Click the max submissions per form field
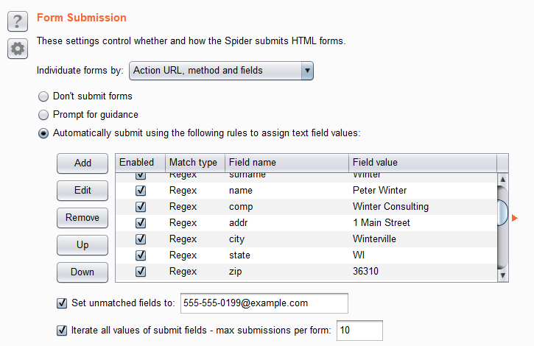534x346 pixels. click(x=359, y=331)
